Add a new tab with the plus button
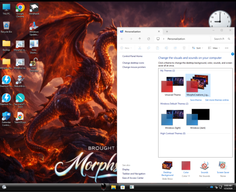The height and width of the screenshot is (192, 236). (x=167, y=32)
